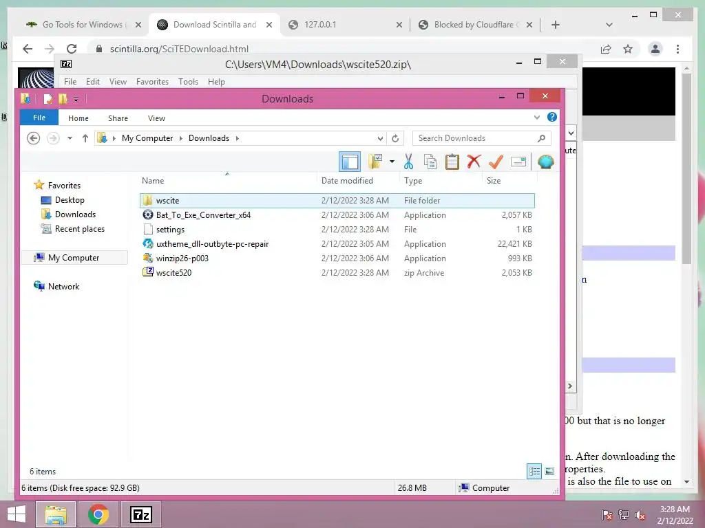Sort files by the Type column

click(413, 181)
